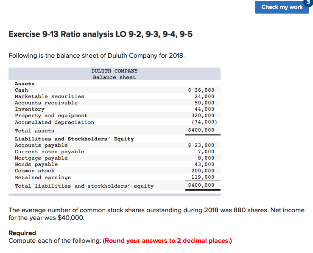Click the Marketable securities value 24,000
313x253 pixels.
tap(204, 96)
